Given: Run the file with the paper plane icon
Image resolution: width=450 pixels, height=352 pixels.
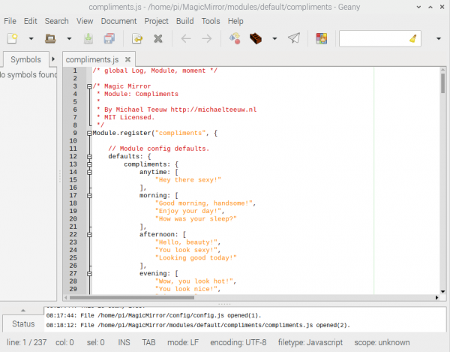Looking at the screenshot, I should (294, 38).
